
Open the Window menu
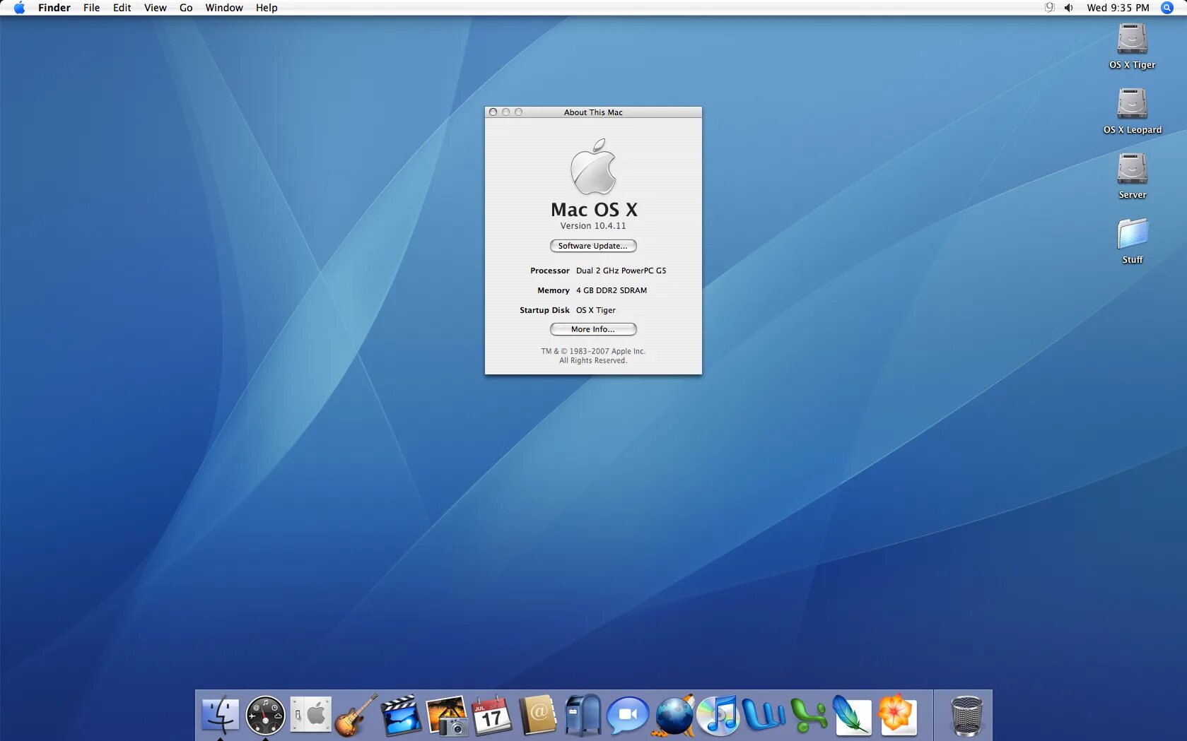(224, 8)
